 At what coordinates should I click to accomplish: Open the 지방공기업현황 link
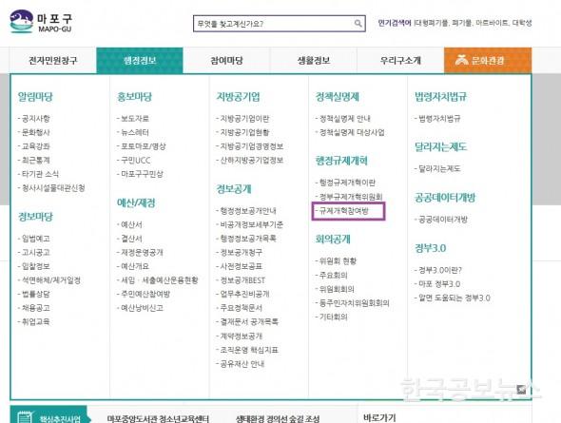(x=244, y=132)
